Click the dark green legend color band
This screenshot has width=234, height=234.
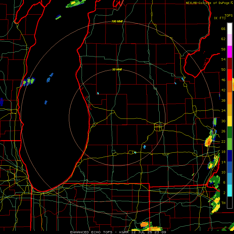230,132
